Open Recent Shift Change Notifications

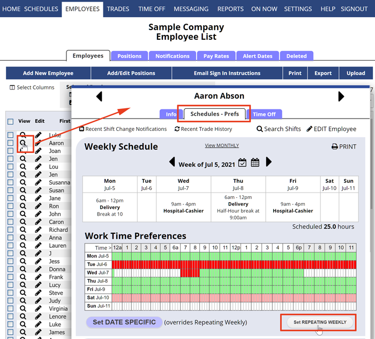123,129
